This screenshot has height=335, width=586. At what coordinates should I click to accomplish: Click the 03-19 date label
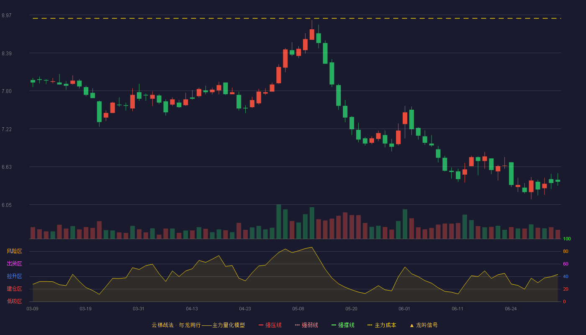pos(85,309)
